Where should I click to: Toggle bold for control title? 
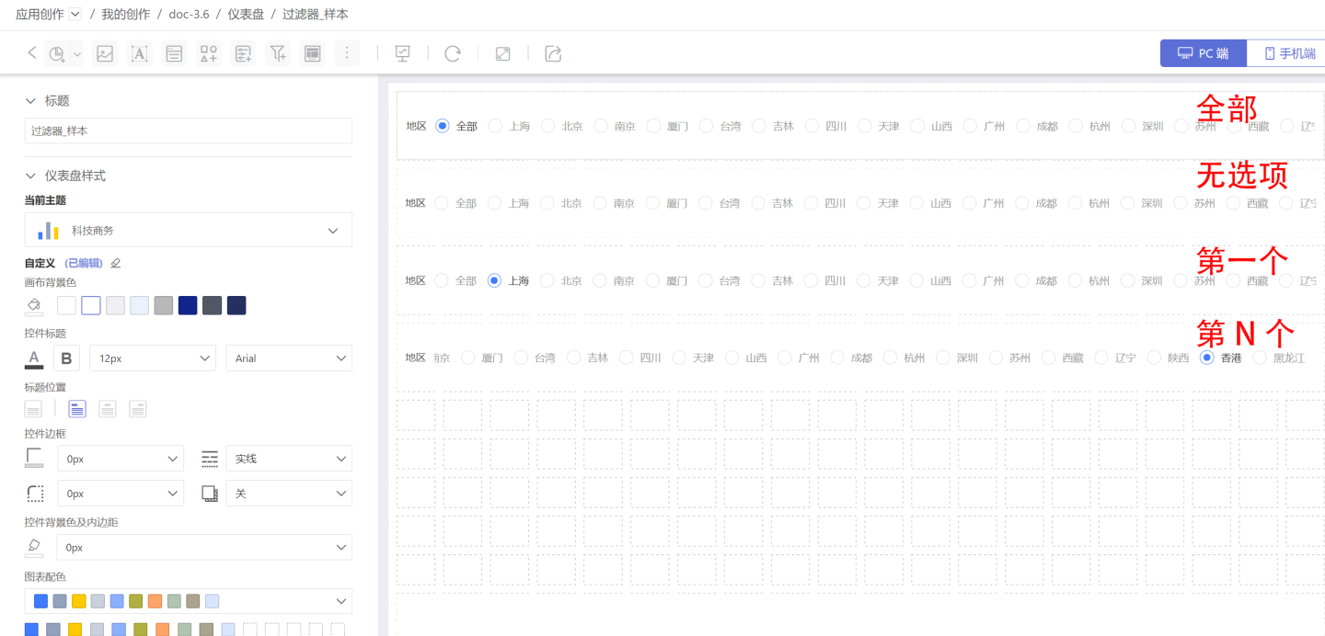pos(66,358)
